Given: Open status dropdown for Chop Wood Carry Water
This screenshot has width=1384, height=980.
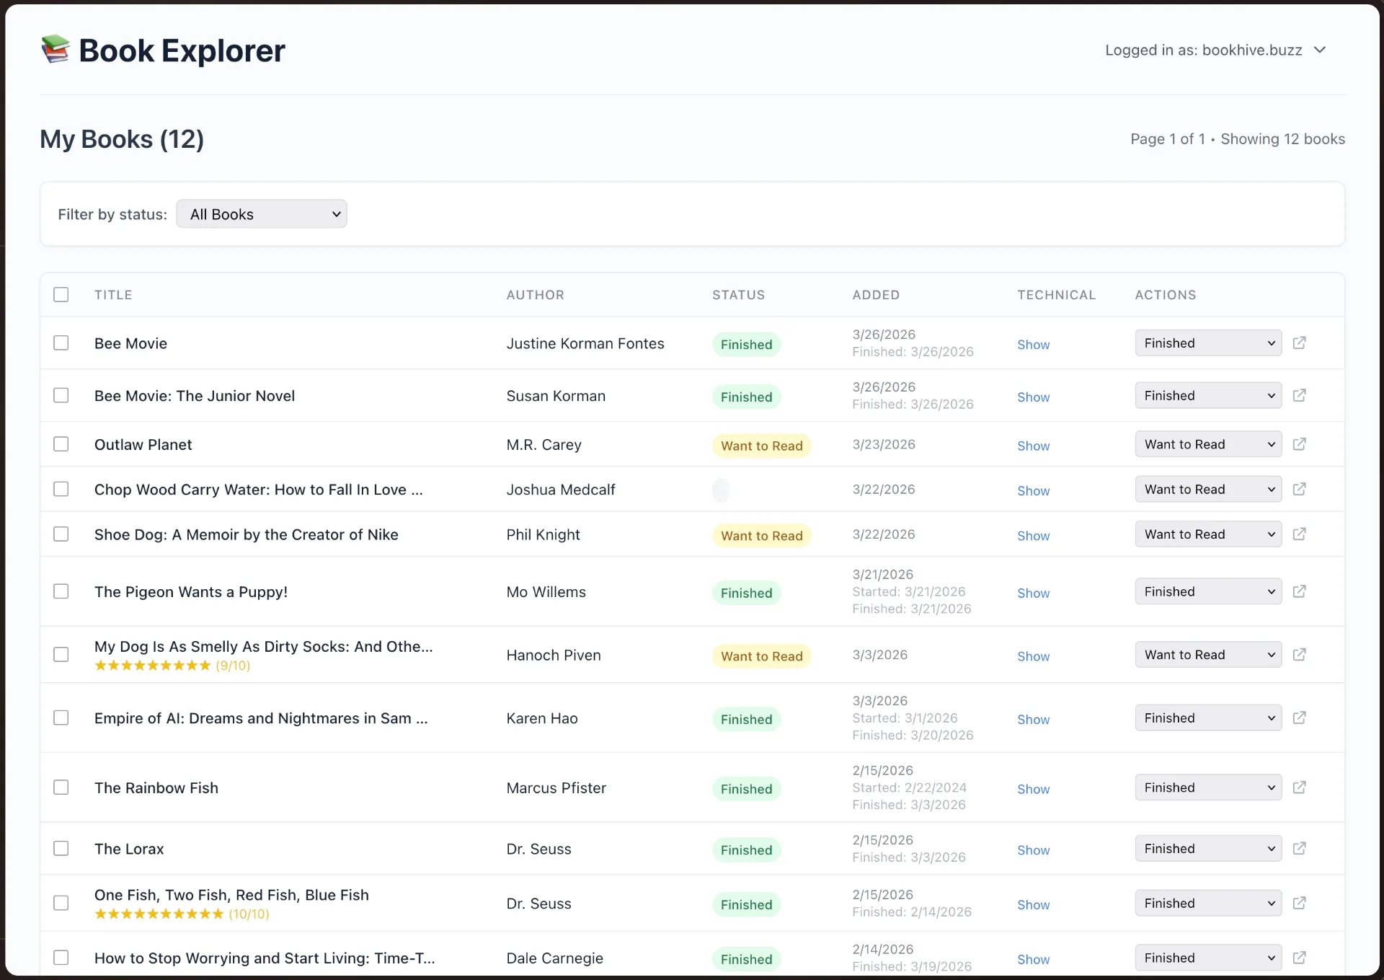Looking at the screenshot, I should (1208, 490).
